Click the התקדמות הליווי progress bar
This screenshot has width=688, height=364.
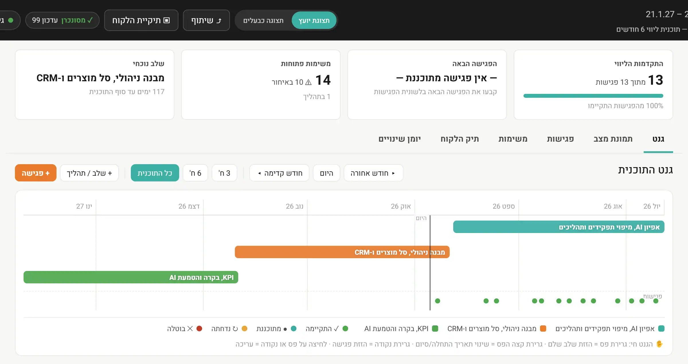click(593, 96)
